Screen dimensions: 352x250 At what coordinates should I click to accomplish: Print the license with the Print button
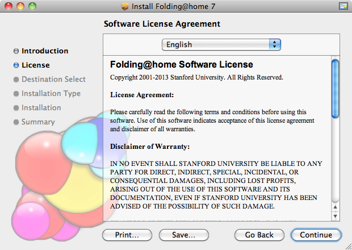coord(128,235)
